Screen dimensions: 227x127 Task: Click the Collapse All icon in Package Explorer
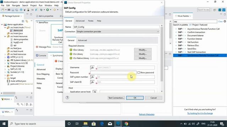click(23, 21)
